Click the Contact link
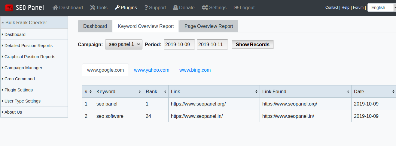This screenshot has width=396, height=146. click(x=332, y=7)
